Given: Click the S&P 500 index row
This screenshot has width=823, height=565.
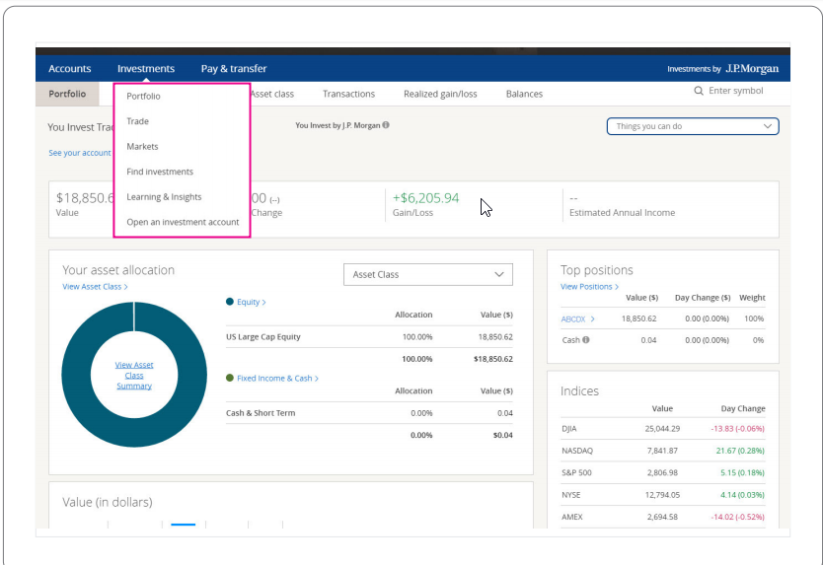Looking at the screenshot, I should pyautogui.click(x=663, y=472).
